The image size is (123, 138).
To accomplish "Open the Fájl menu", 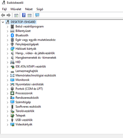I will point(4,9).
